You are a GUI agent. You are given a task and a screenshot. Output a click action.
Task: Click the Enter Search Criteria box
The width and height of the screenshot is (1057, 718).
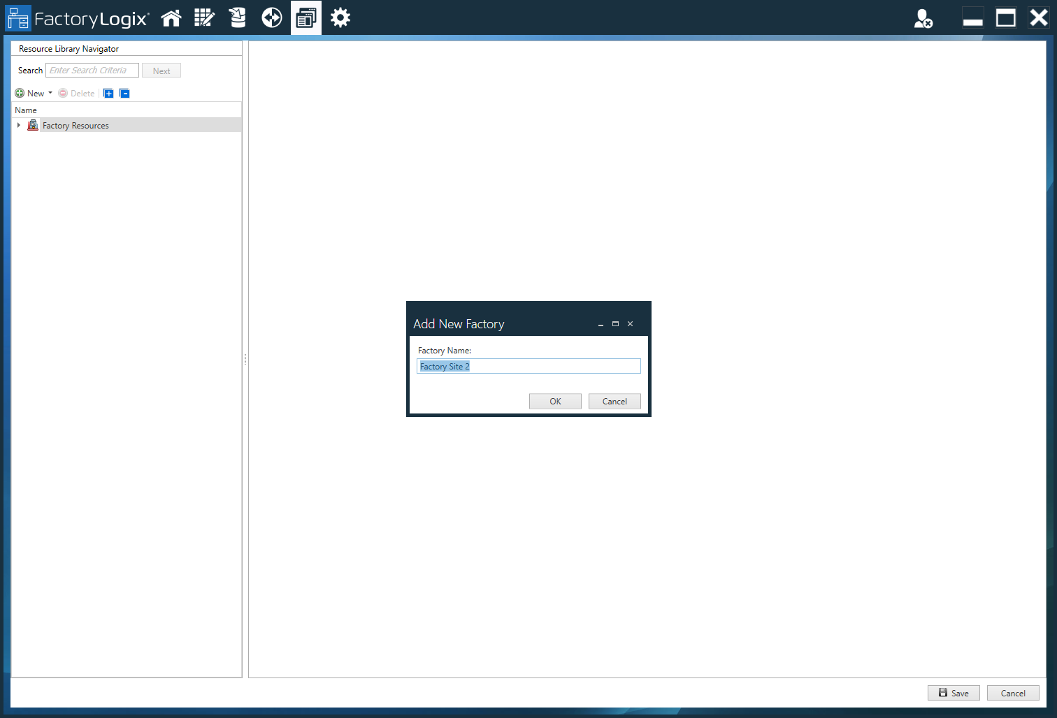(92, 70)
